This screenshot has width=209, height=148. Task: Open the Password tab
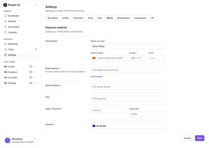[x=78, y=18]
